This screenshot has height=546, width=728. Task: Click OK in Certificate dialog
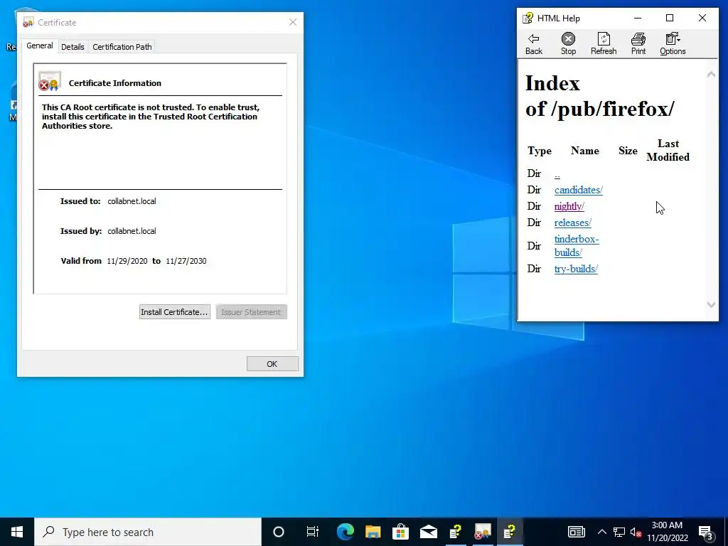click(272, 364)
